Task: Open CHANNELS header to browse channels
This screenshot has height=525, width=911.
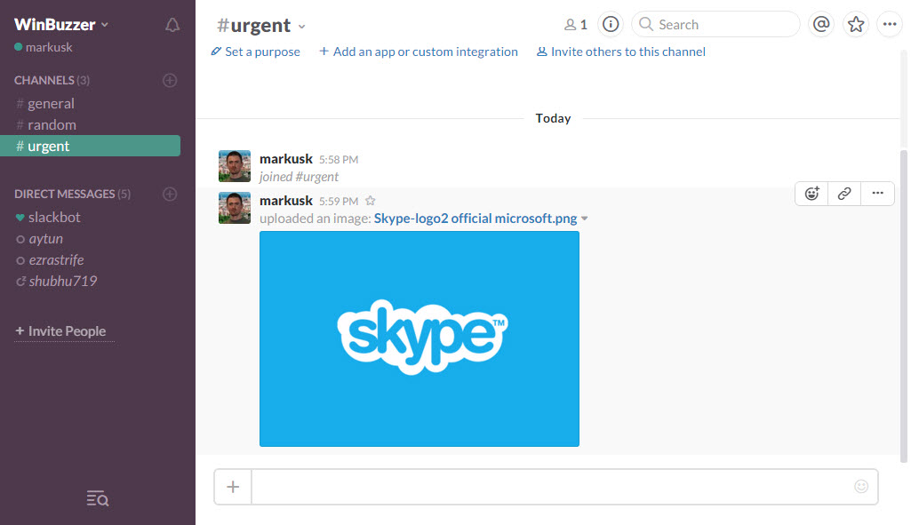Action: 52,80
